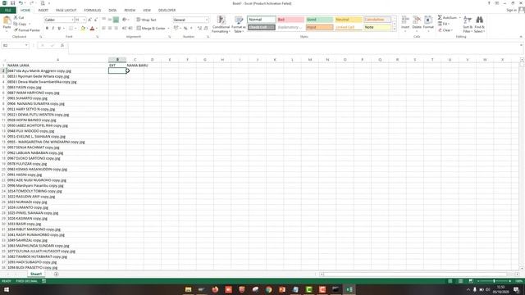Click the Delete cells button

[417, 23]
